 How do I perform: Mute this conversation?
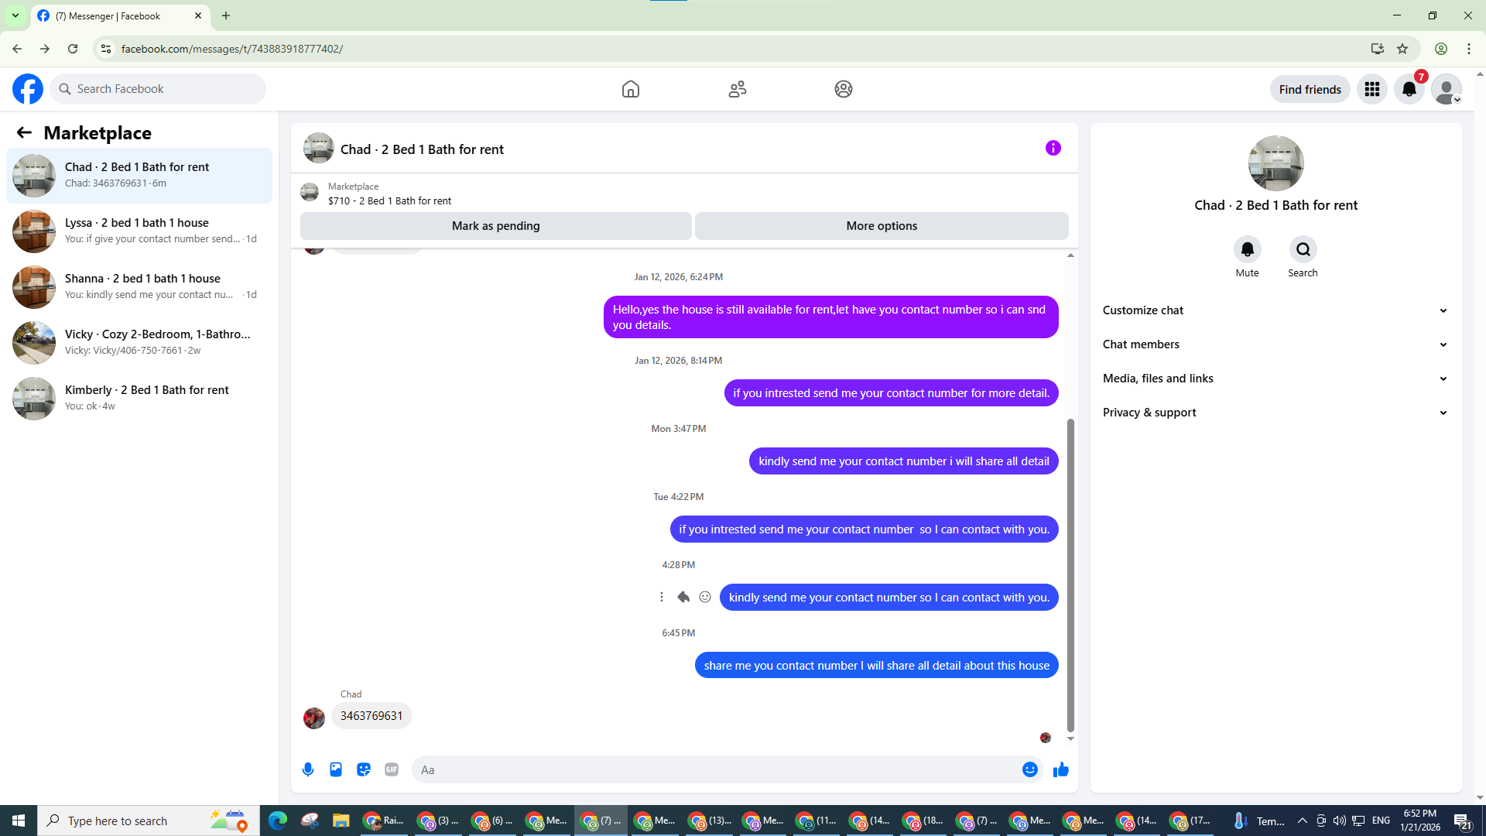coord(1247,250)
